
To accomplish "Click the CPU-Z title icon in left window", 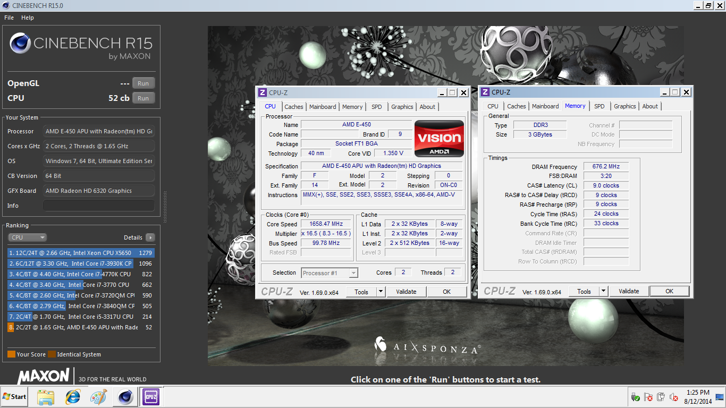I will coord(263,92).
